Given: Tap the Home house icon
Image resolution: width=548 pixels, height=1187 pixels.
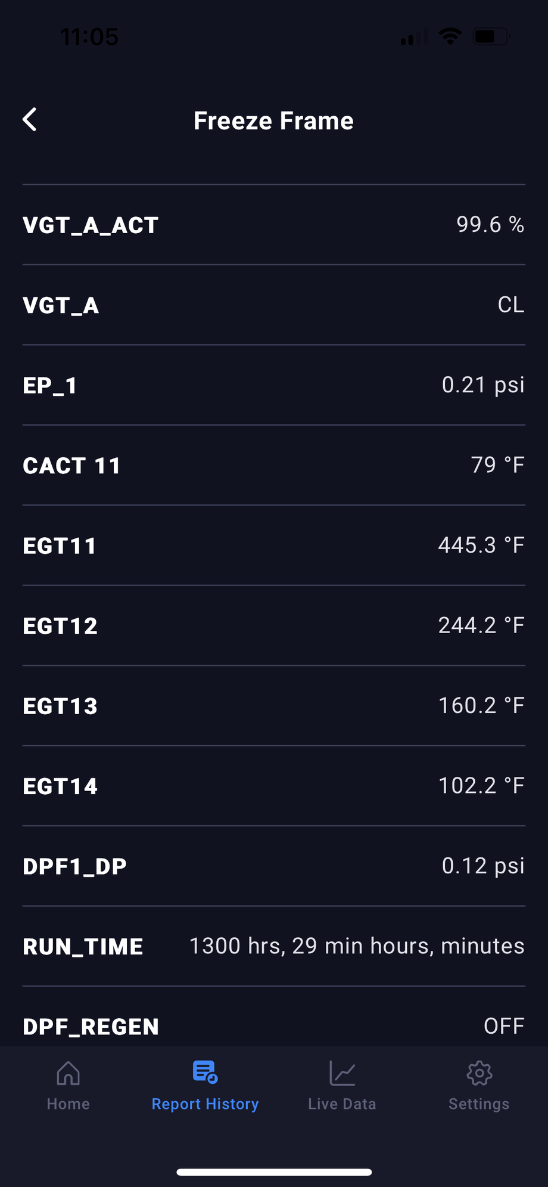Looking at the screenshot, I should pyautogui.click(x=68, y=1073).
